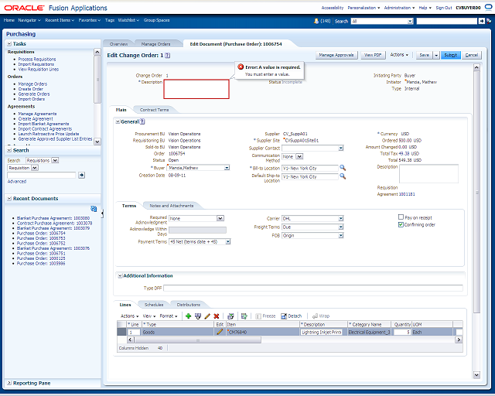Close the error message icon
The image size is (495, 396).
click(x=241, y=67)
